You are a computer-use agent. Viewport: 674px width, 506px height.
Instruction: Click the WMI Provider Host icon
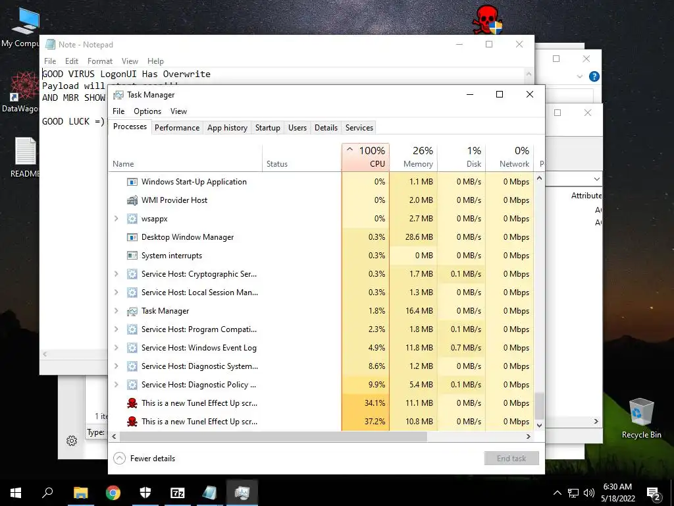(132, 200)
